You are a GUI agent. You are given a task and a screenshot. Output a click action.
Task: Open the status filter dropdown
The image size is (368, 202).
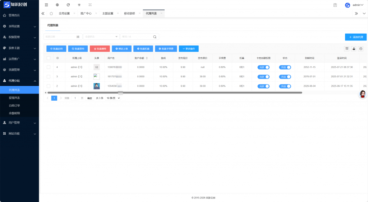101,37
